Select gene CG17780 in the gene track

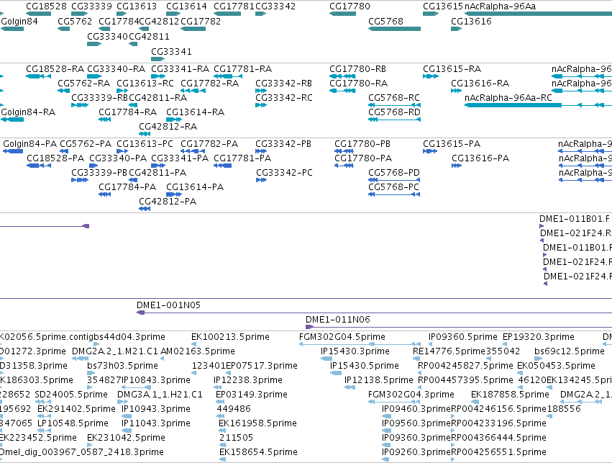tap(343, 14)
